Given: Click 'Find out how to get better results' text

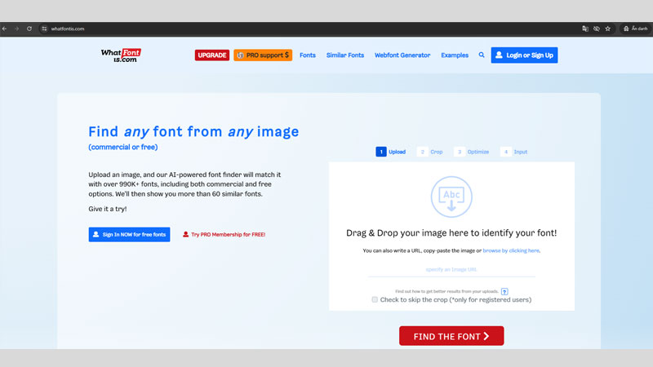Looking at the screenshot, I should [x=446, y=291].
